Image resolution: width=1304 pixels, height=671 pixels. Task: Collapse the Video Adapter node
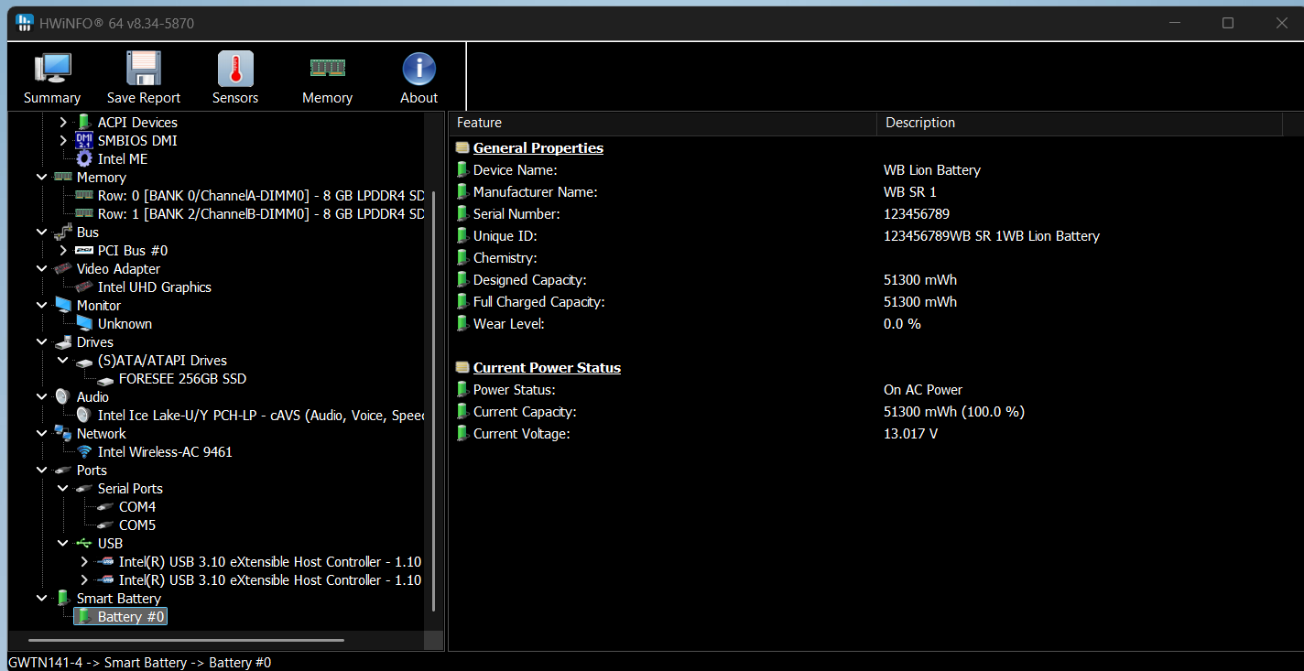42,268
